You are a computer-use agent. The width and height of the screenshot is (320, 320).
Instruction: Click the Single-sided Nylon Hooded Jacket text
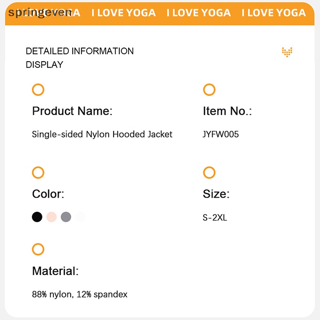(x=102, y=134)
